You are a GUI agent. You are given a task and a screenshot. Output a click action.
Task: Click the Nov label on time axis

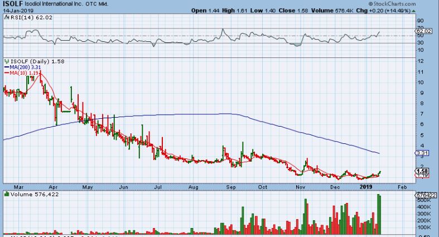(x=300, y=187)
